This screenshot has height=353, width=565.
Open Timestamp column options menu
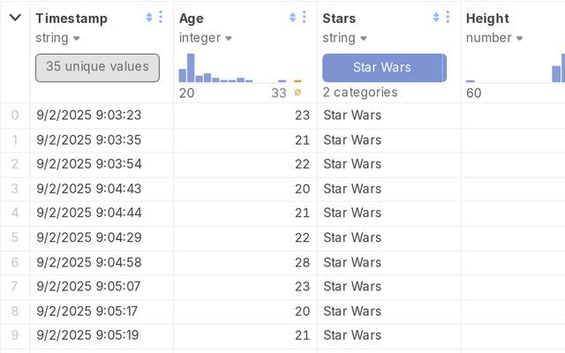point(160,18)
